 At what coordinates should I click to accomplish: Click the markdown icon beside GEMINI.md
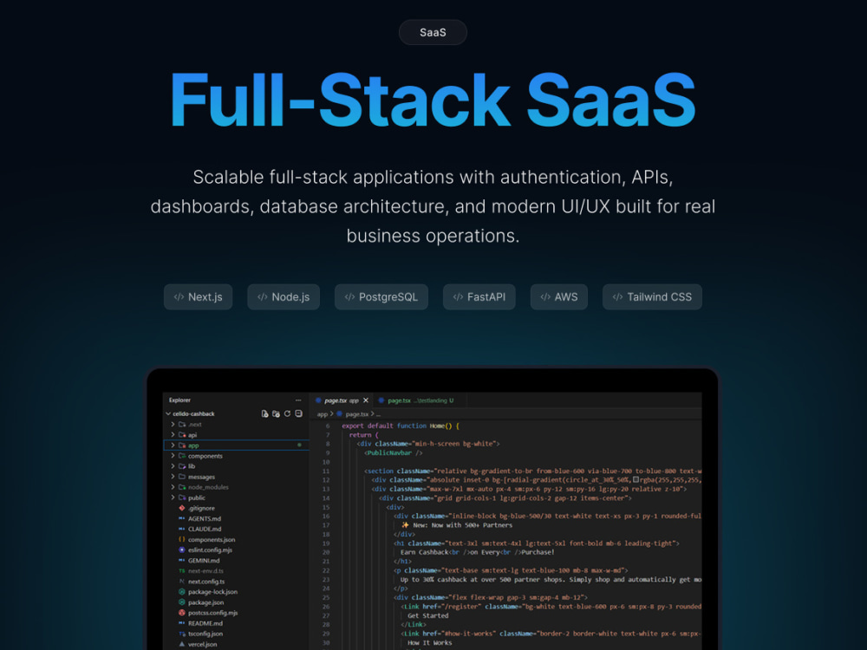182,561
